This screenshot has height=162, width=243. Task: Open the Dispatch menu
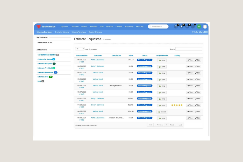click(109, 26)
